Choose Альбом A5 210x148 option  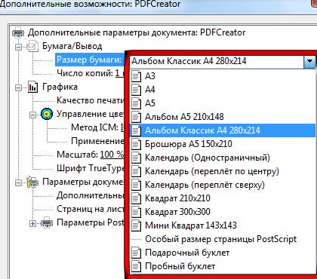click(222, 117)
